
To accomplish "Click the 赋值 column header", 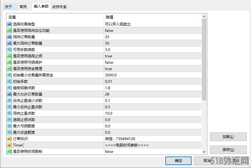I will click(x=153, y=17).
